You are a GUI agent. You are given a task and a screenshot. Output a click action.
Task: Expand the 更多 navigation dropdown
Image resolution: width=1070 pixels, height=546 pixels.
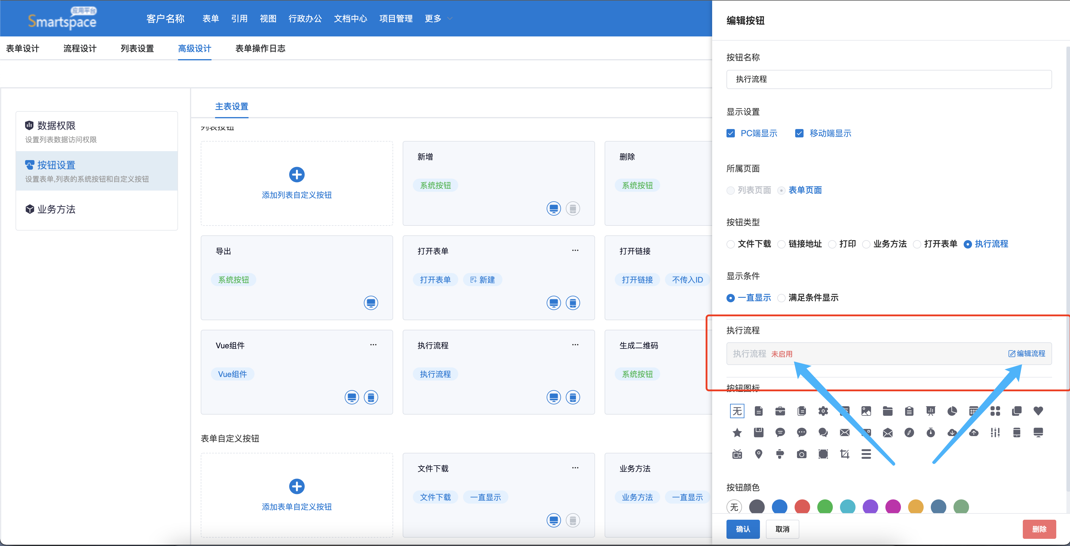tap(437, 19)
